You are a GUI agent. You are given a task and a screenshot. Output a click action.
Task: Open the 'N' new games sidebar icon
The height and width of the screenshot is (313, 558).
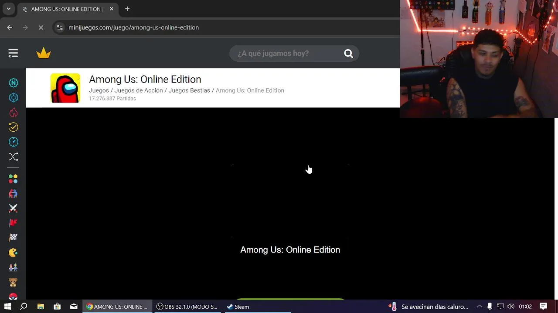coord(14,83)
